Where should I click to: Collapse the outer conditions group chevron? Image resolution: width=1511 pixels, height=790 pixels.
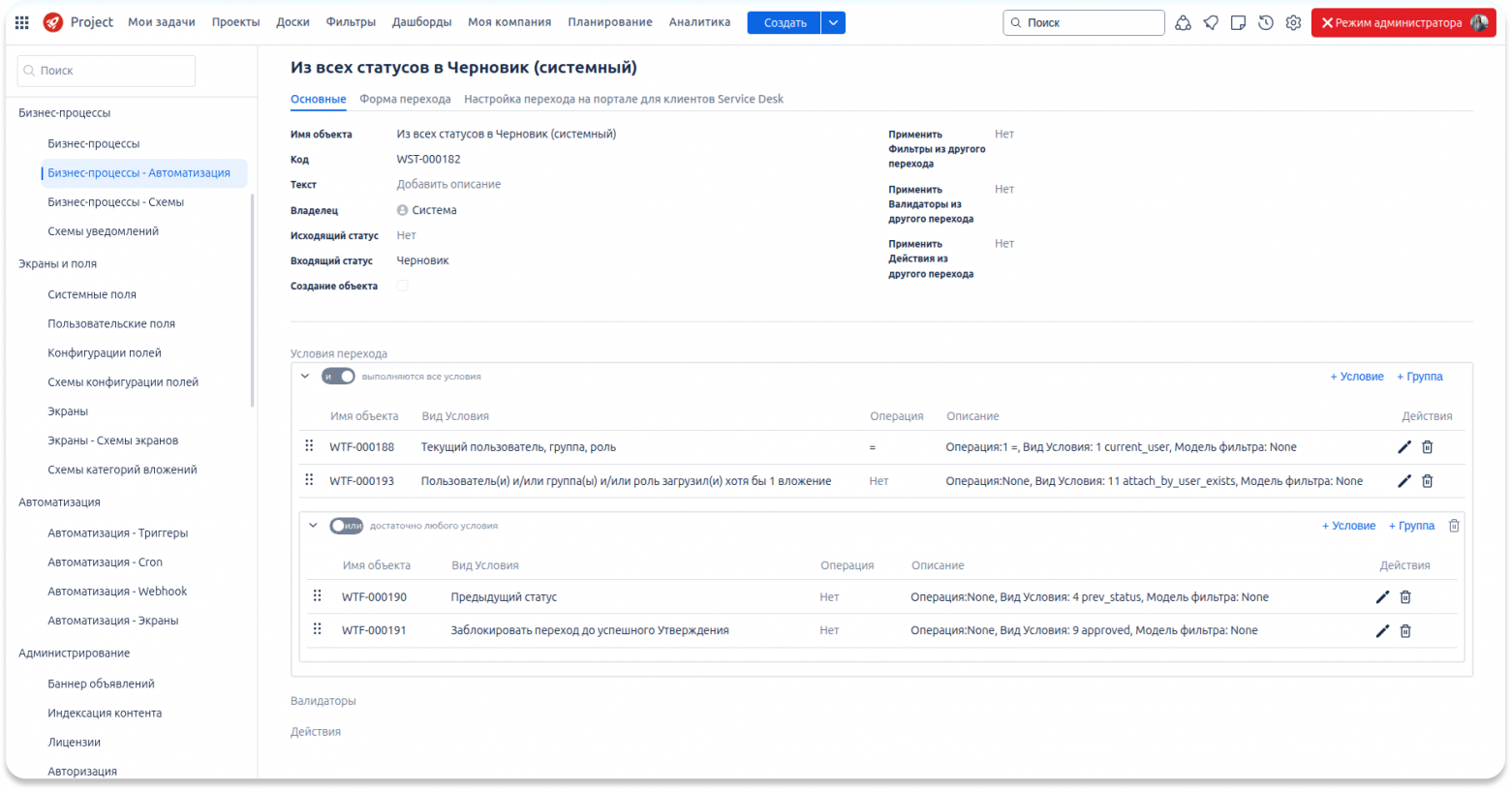click(305, 377)
